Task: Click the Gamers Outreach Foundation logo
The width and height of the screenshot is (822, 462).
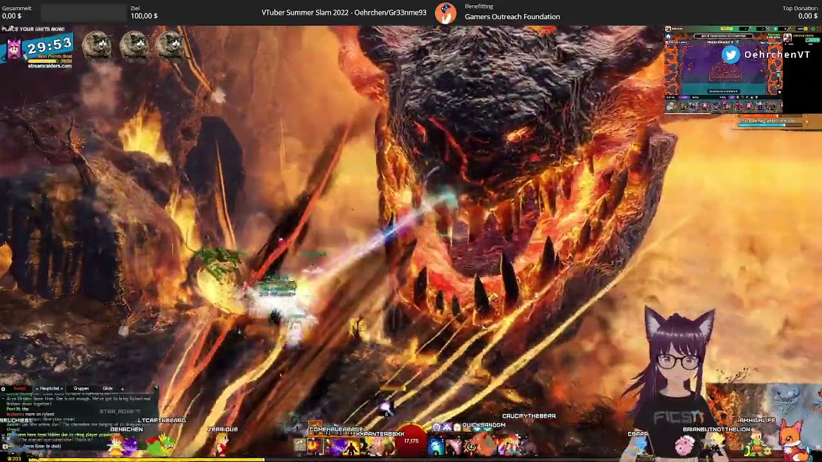Action: tap(446, 13)
